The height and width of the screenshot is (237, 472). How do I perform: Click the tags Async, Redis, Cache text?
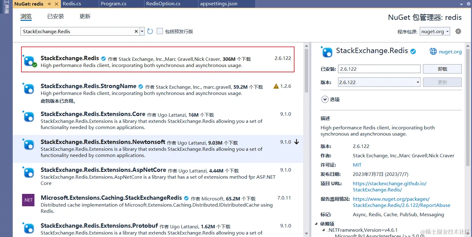[x=398, y=214]
